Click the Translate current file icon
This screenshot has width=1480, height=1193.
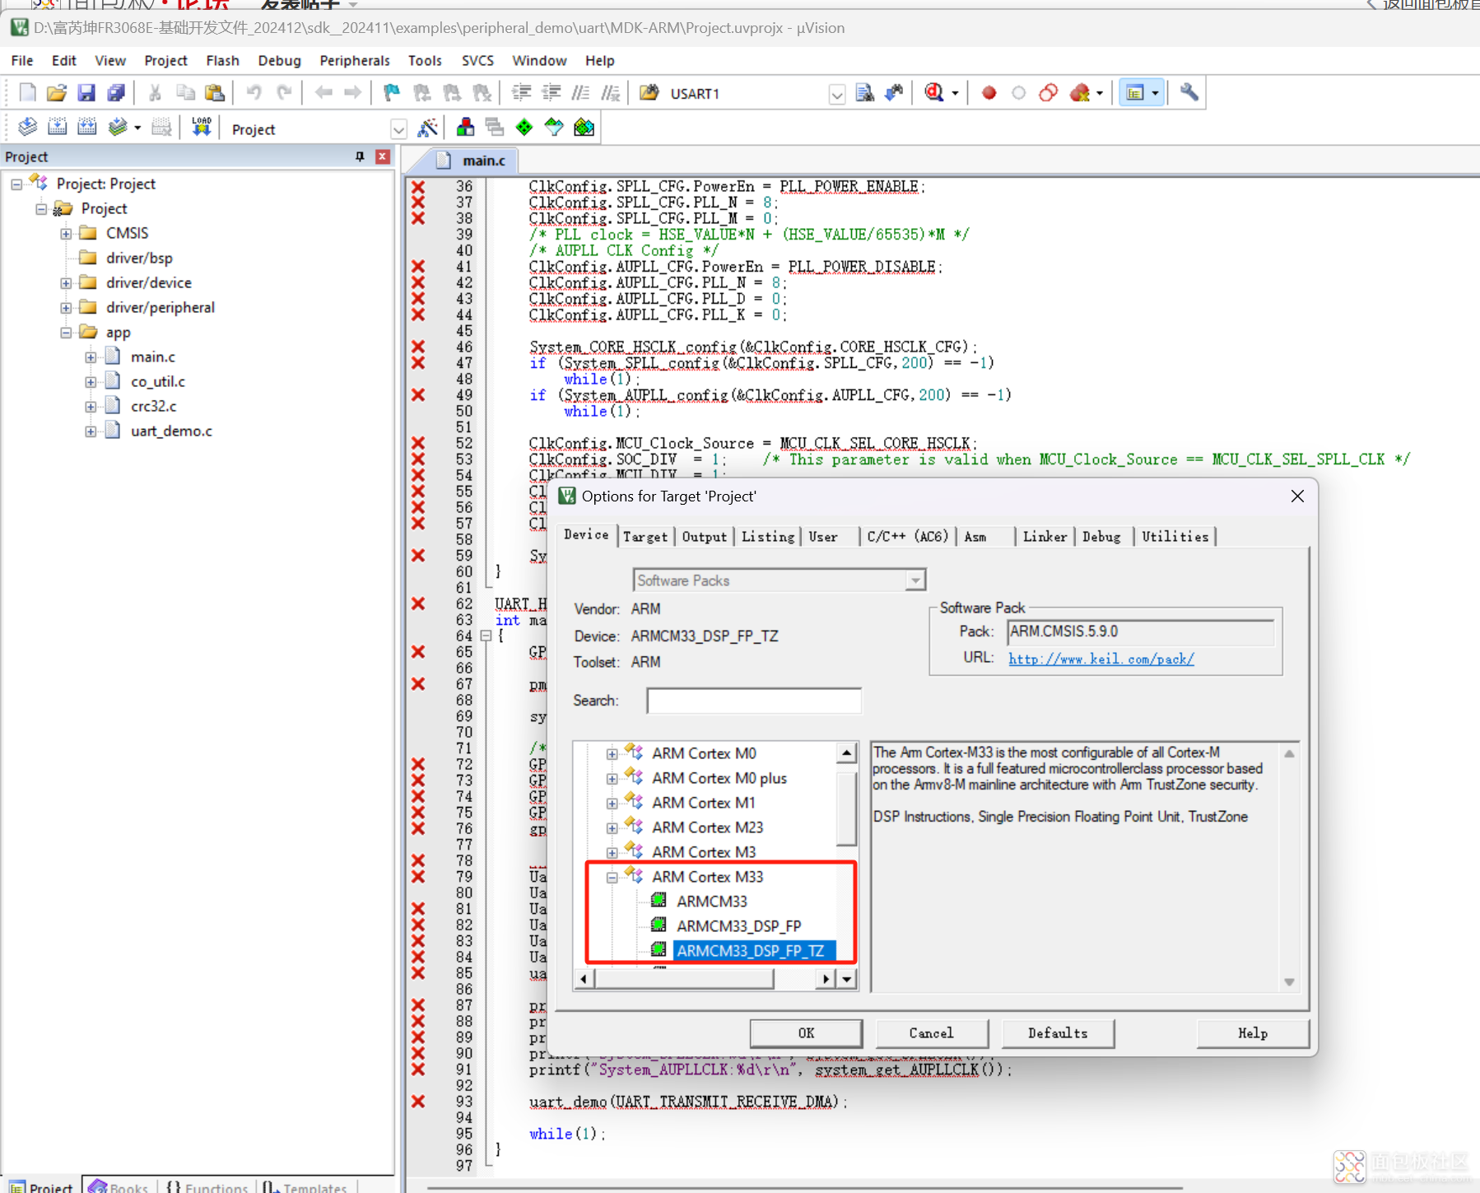(27, 128)
